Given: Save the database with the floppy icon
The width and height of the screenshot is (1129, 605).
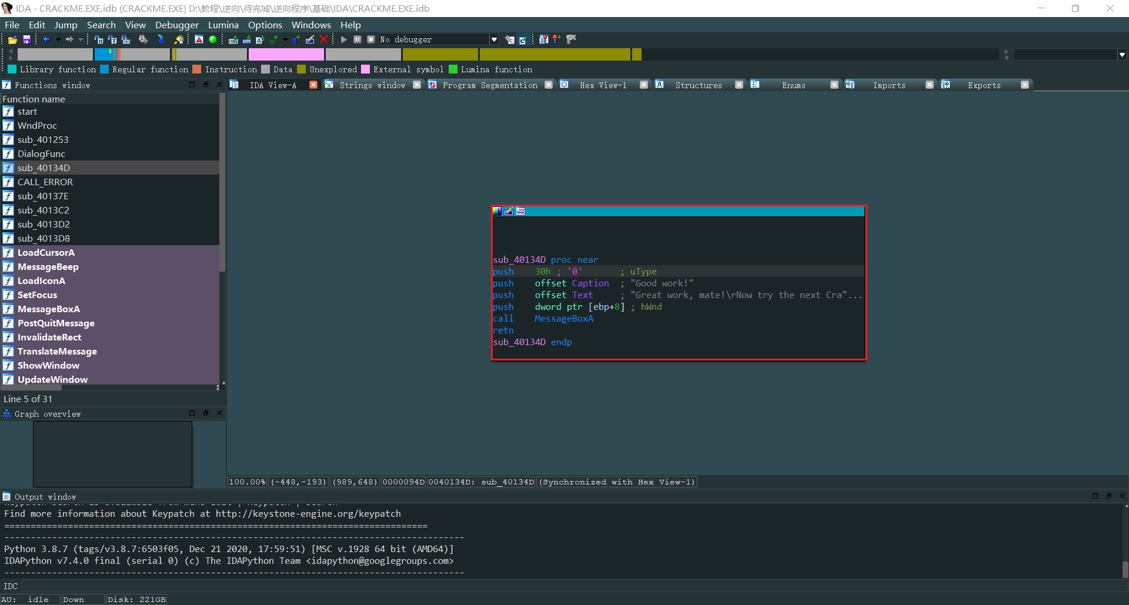Looking at the screenshot, I should pos(26,39).
